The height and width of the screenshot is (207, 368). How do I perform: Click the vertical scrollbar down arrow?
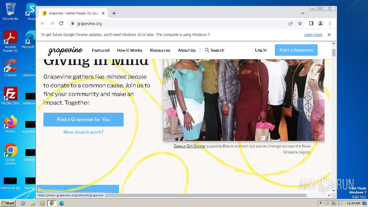(334, 190)
